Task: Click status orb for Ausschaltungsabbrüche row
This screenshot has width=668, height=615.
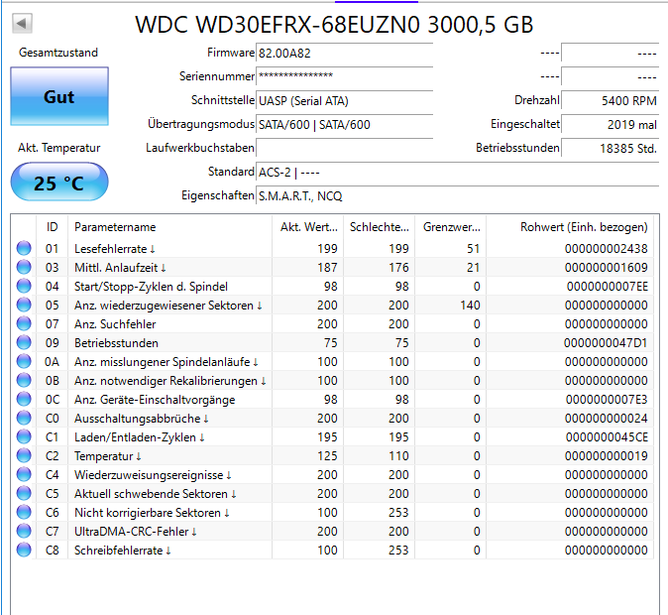Action: [x=24, y=418]
